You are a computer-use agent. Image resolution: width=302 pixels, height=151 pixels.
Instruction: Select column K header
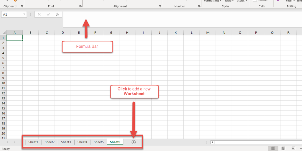(175, 33)
